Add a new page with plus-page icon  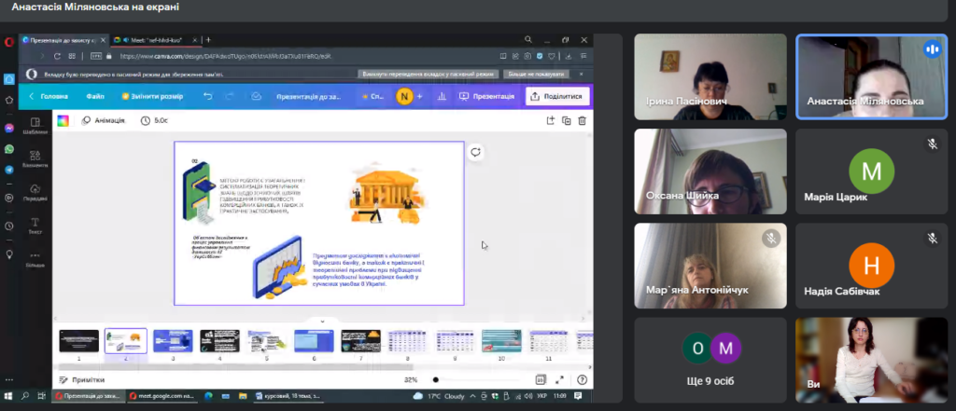point(550,120)
